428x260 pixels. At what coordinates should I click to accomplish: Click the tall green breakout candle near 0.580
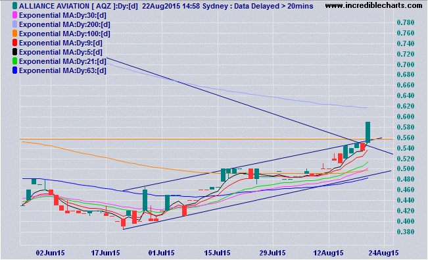[368, 132]
